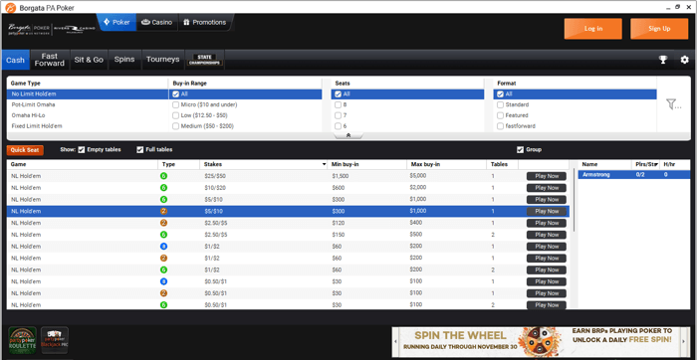Open settings with the gear icon
Screen dimensions: 697x360
[x=685, y=60]
